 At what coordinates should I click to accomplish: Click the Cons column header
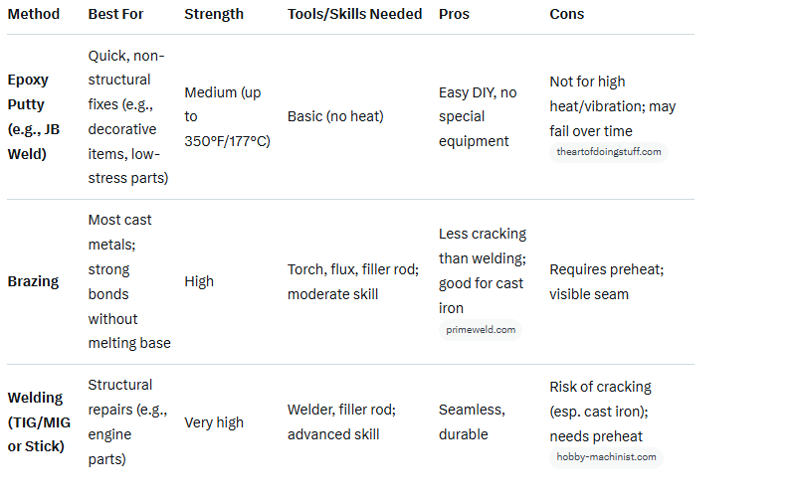click(x=567, y=14)
